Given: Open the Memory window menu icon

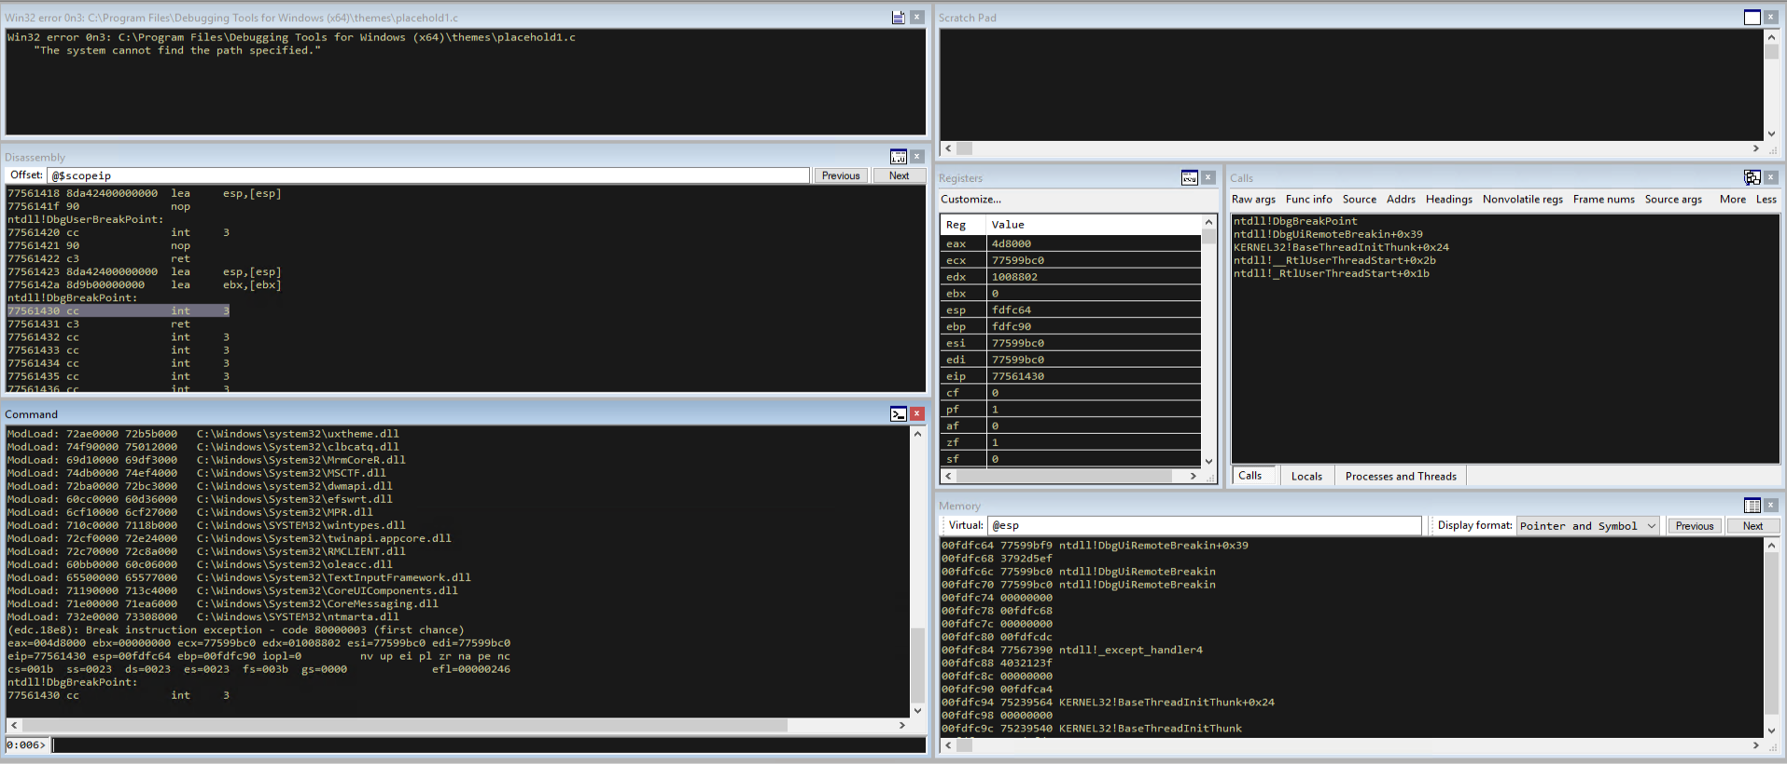Looking at the screenshot, I should (1752, 506).
